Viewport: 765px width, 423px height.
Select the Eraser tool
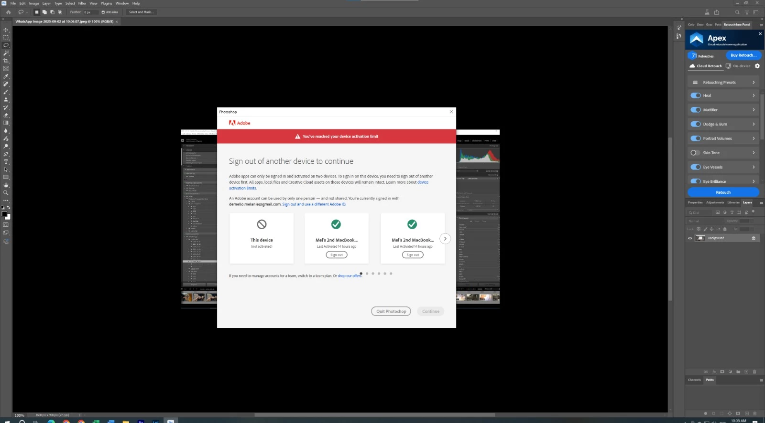click(6, 115)
